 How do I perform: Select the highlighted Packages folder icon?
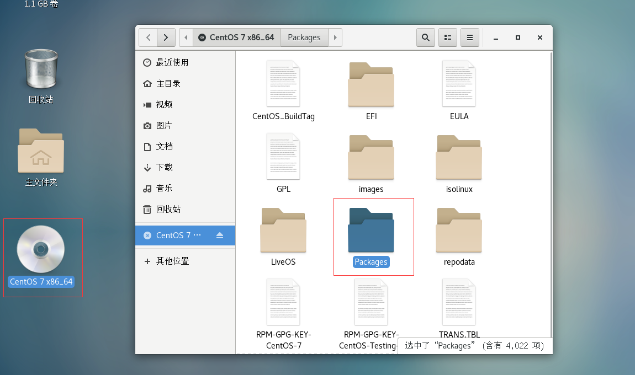pos(371,230)
